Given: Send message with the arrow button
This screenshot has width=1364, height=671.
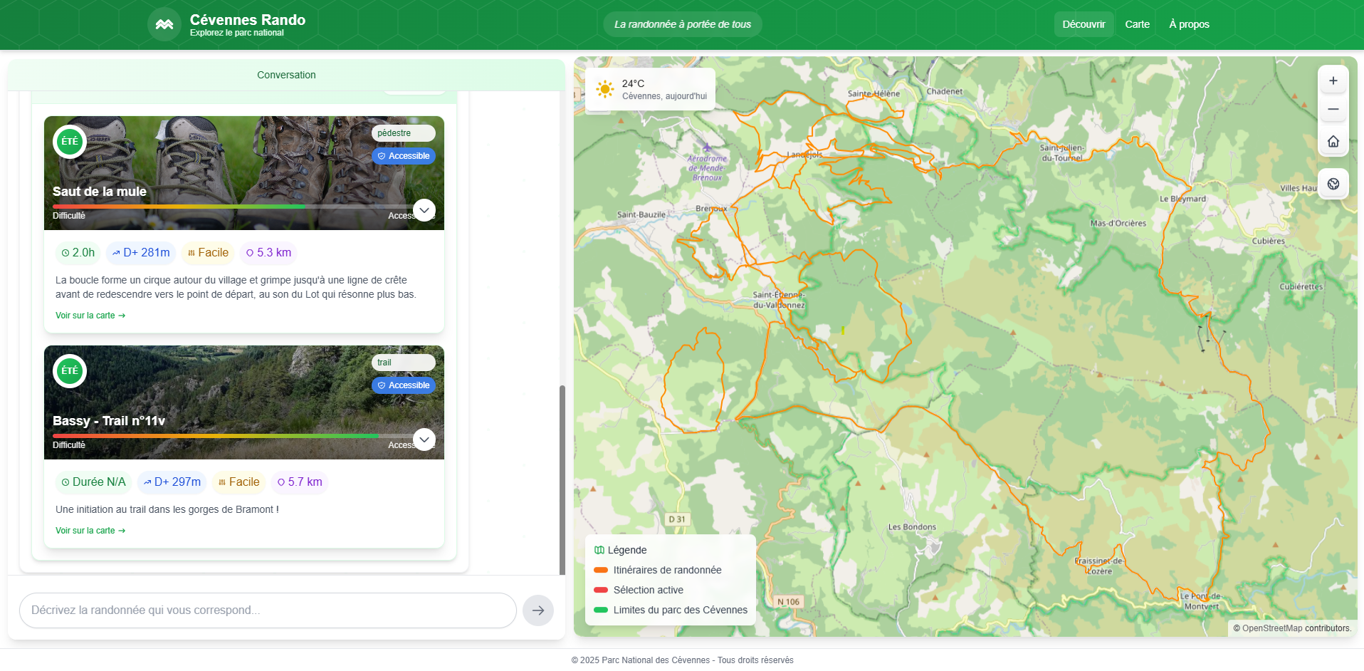Looking at the screenshot, I should 537,610.
